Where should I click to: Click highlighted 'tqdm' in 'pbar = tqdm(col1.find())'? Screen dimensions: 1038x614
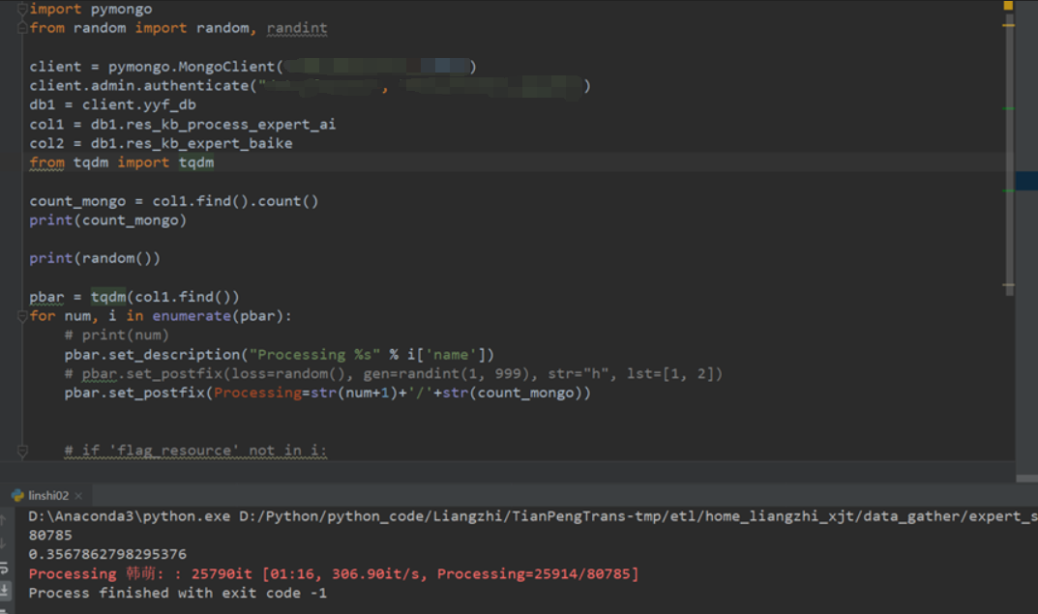(108, 297)
